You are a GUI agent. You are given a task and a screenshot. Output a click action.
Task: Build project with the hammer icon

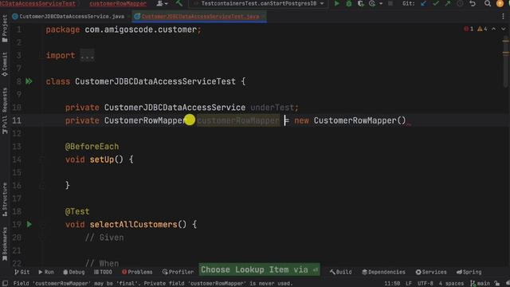click(178, 3)
